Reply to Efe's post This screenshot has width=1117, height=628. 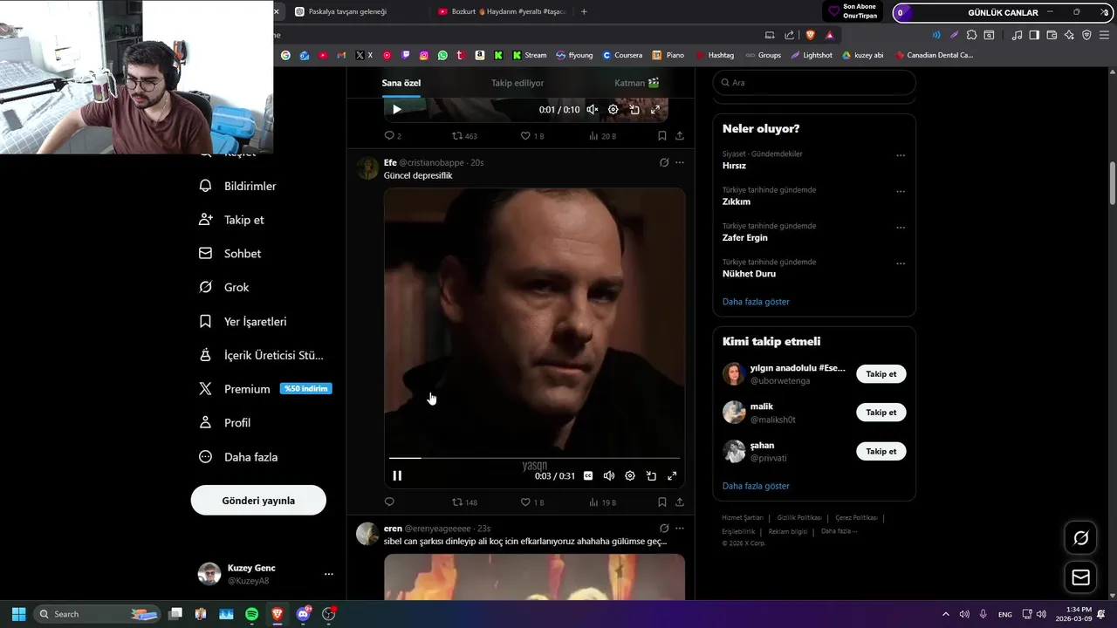point(389,502)
